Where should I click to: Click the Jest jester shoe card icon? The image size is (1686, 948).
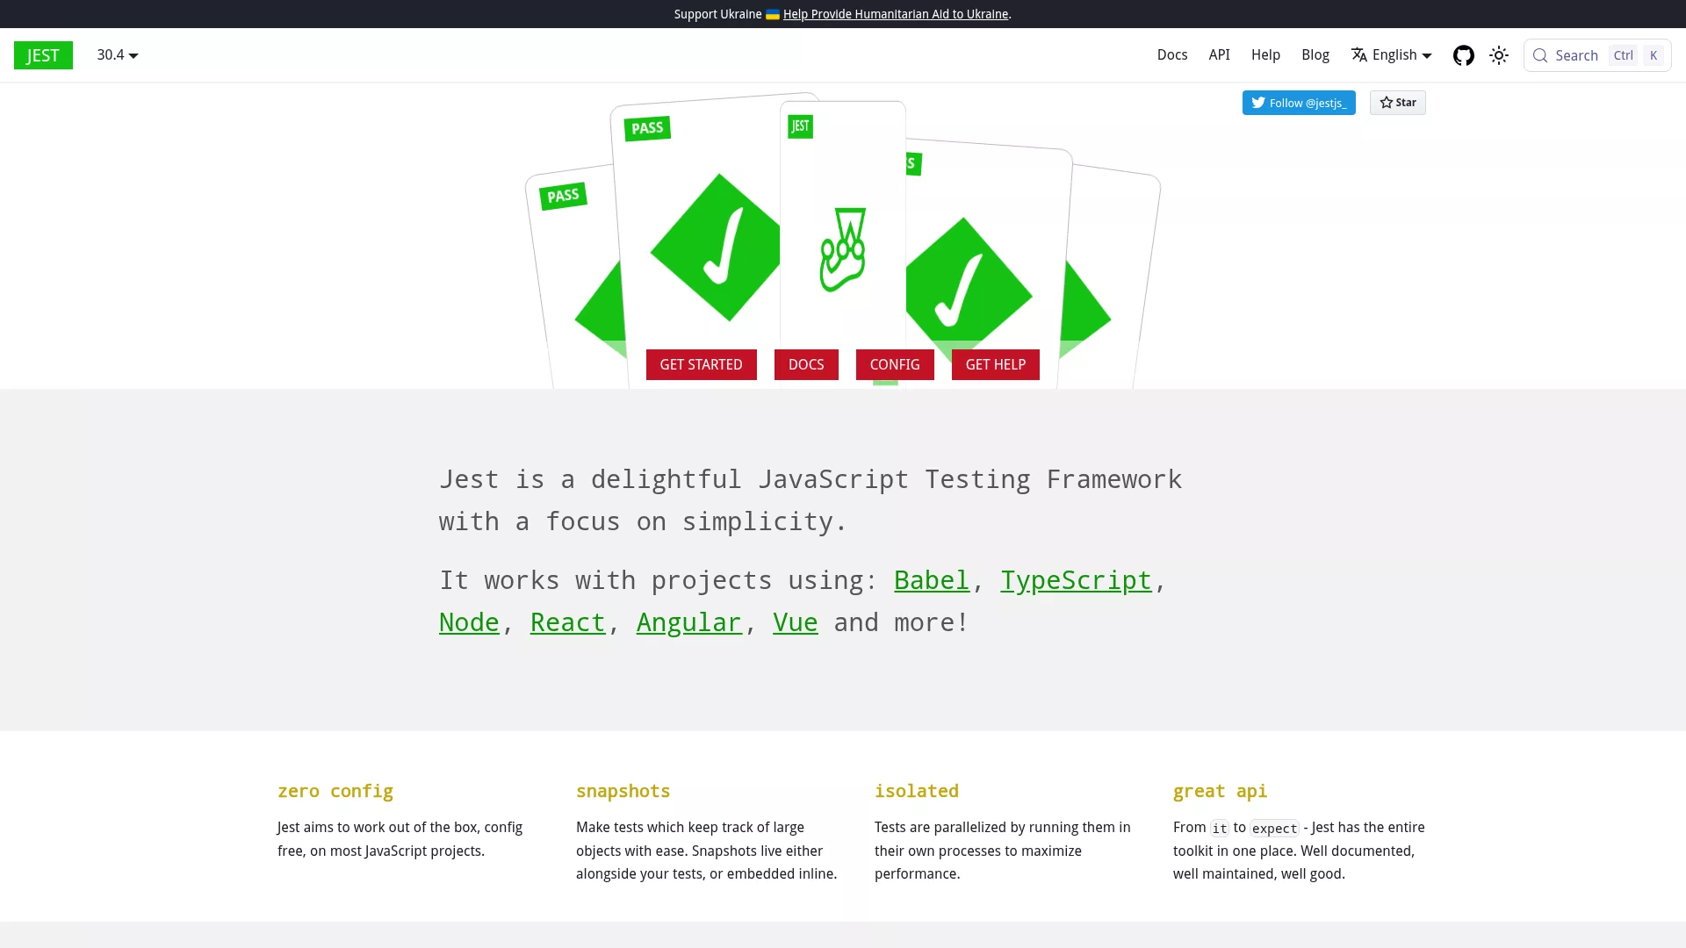click(x=843, y=250)
